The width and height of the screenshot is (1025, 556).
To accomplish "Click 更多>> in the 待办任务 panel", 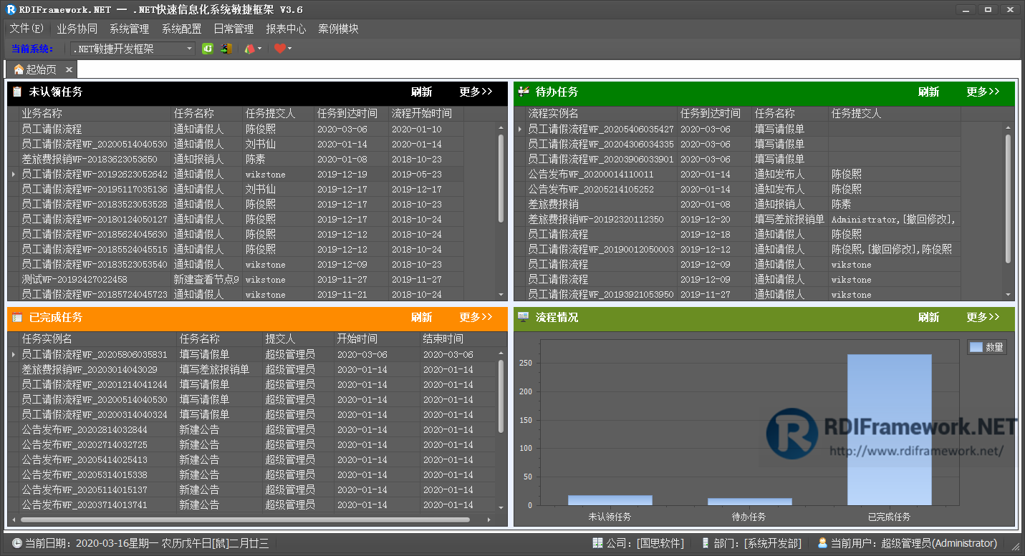I will [x=983, y=92].
